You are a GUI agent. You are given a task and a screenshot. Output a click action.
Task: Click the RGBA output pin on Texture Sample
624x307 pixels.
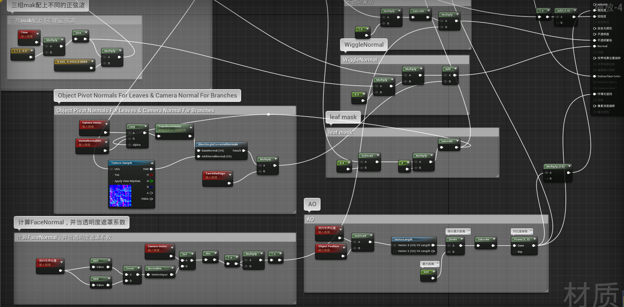[151, 199]
